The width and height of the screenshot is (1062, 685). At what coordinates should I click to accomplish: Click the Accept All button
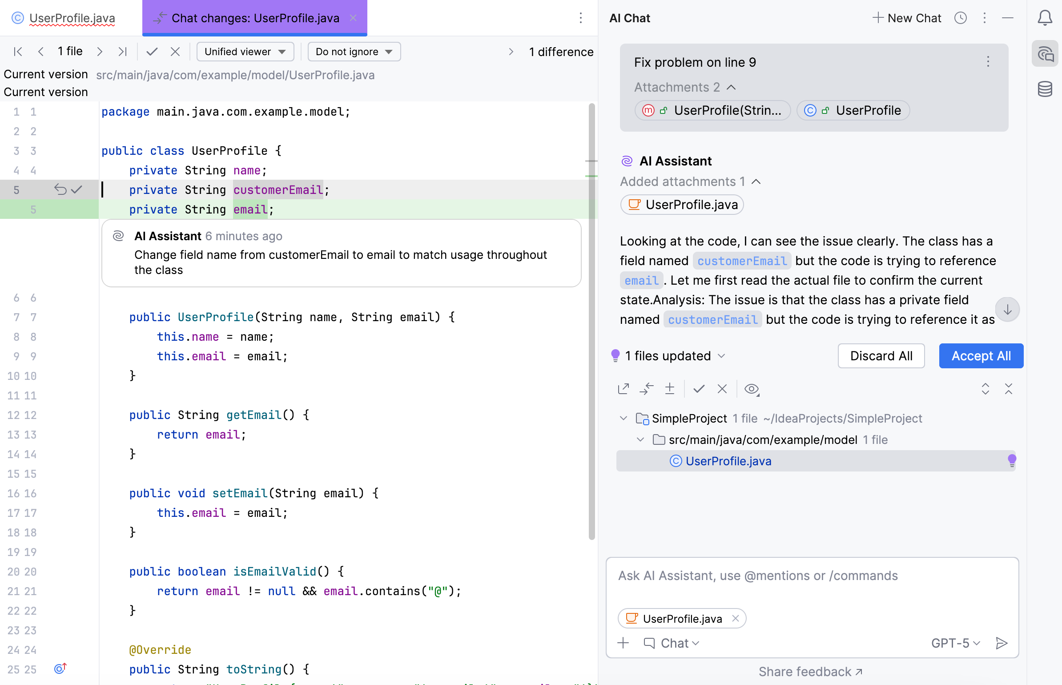(x=981, y=356)
